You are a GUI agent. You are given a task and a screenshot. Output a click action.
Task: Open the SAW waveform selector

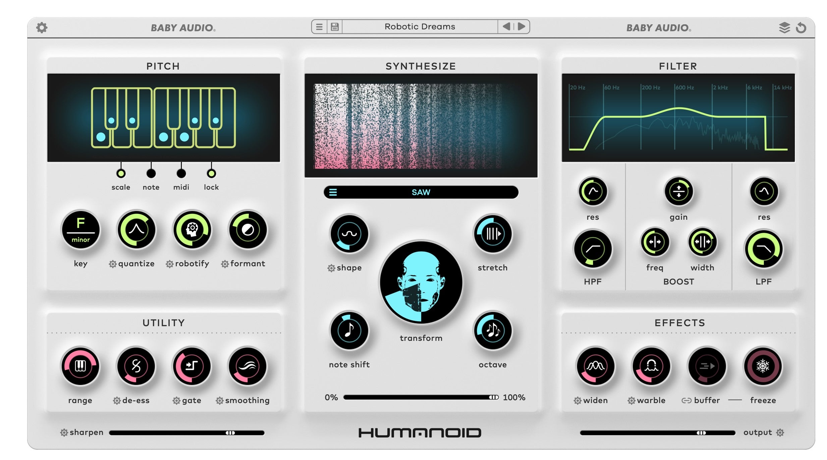(420, 192)
